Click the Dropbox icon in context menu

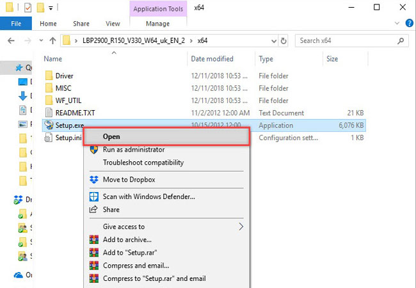[x=94, y=180]
